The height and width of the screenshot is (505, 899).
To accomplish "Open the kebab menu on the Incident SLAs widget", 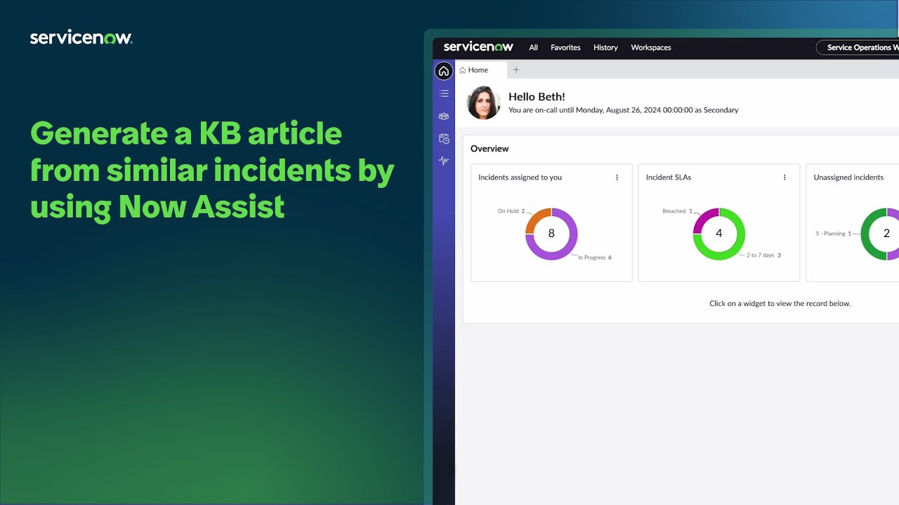I will (x=785, y=177).
